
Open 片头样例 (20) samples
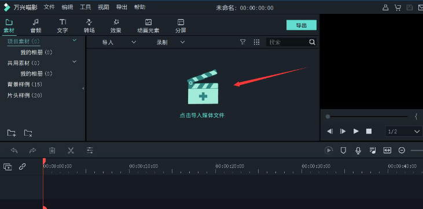(25, 95)
